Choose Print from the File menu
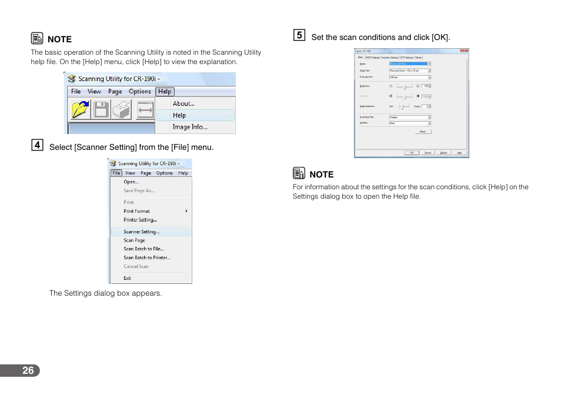 coord(128,202)
